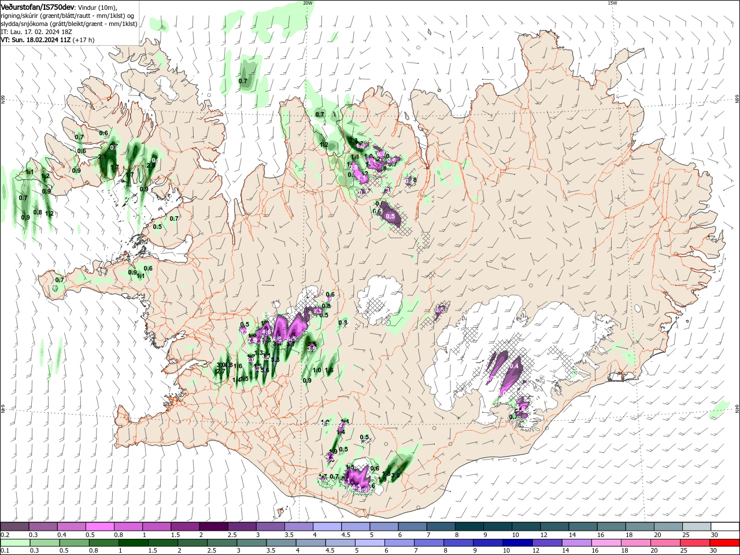The height and width of the screenshot is (555, 740).
Task: Click the '0.1' label under the bottom legend row
Action: [x=5, y=551]
